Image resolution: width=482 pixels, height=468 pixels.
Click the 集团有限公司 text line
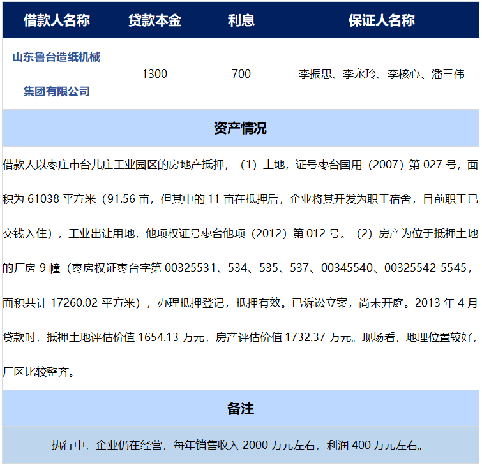tap(57, 91)
